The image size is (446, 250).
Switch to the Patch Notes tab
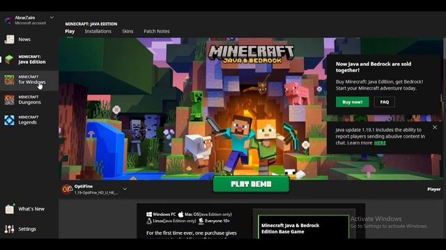point(156,31)
